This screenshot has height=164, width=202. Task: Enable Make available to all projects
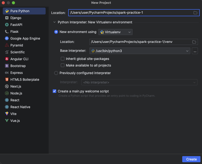click(x=63, y=65)
